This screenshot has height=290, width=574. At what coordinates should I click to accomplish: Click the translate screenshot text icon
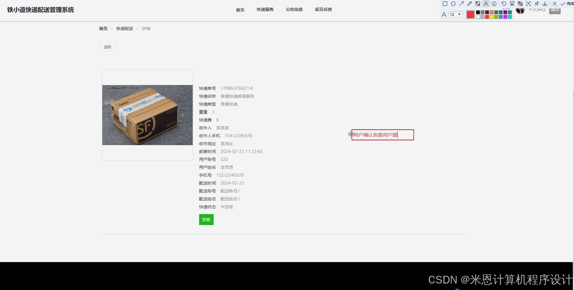(x=520, y=4)
